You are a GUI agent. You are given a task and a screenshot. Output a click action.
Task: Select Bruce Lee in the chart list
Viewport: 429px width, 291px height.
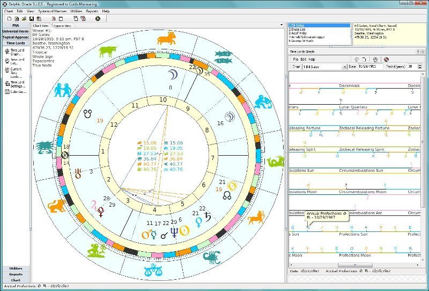[x=298, y=29]
